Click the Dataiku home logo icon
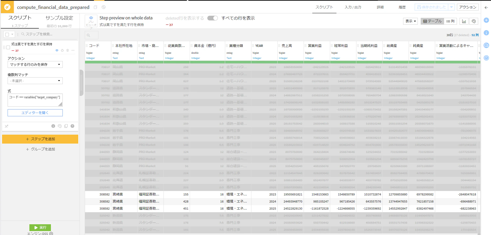491x235 pixels. click(x=7, y=7)
